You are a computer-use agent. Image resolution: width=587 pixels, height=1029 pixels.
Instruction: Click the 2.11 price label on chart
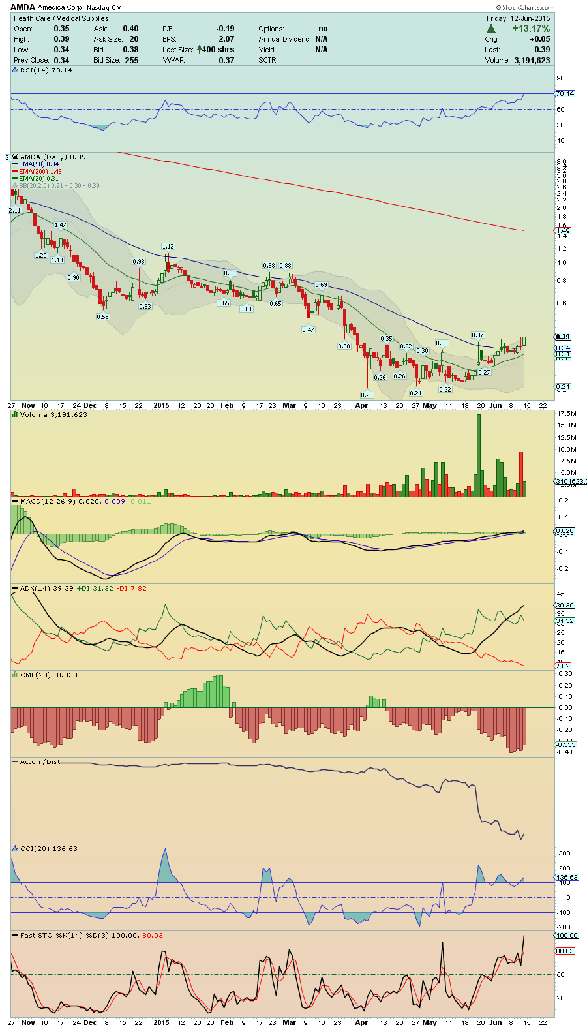pyautogui.click(x=14, y=211)
